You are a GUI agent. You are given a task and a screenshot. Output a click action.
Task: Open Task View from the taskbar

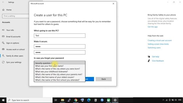56,100
